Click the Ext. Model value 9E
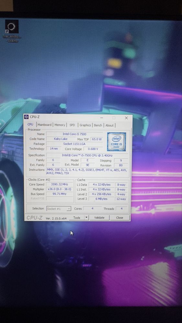This screenshot has height=323, width=182. coord(88,165)
